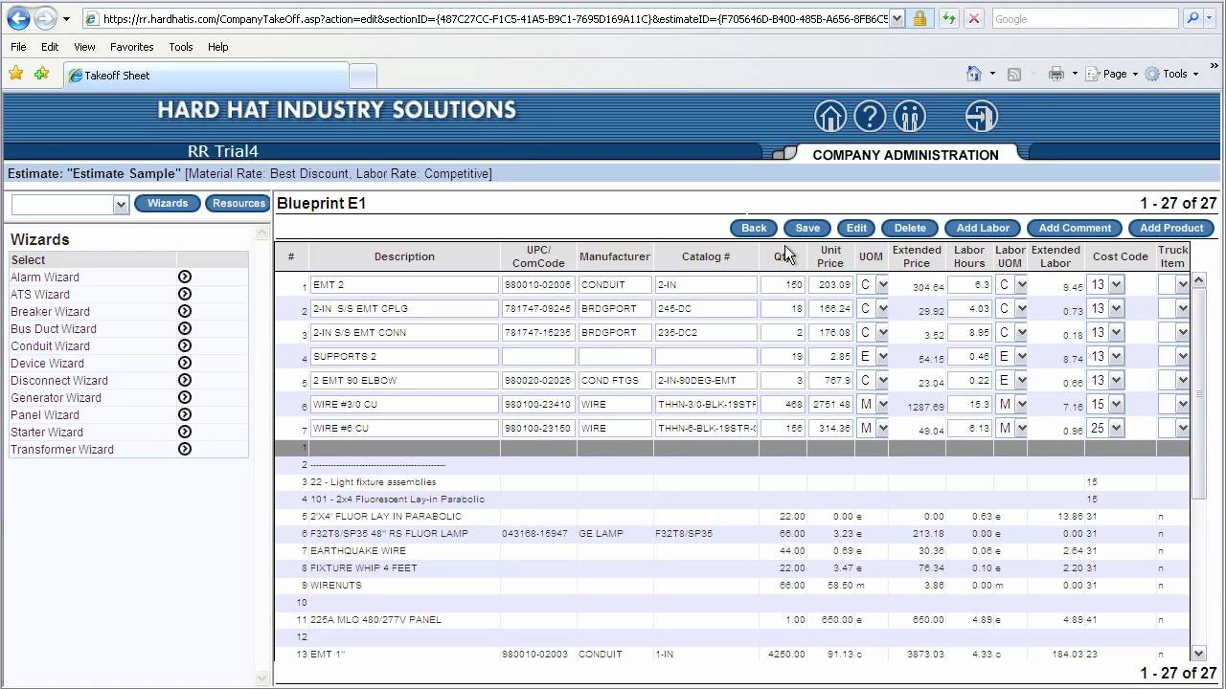Viewport: 1226px width, 689px height.
Task: Click the Unit Price field 2751.48
Action: (x=830, y=404)
